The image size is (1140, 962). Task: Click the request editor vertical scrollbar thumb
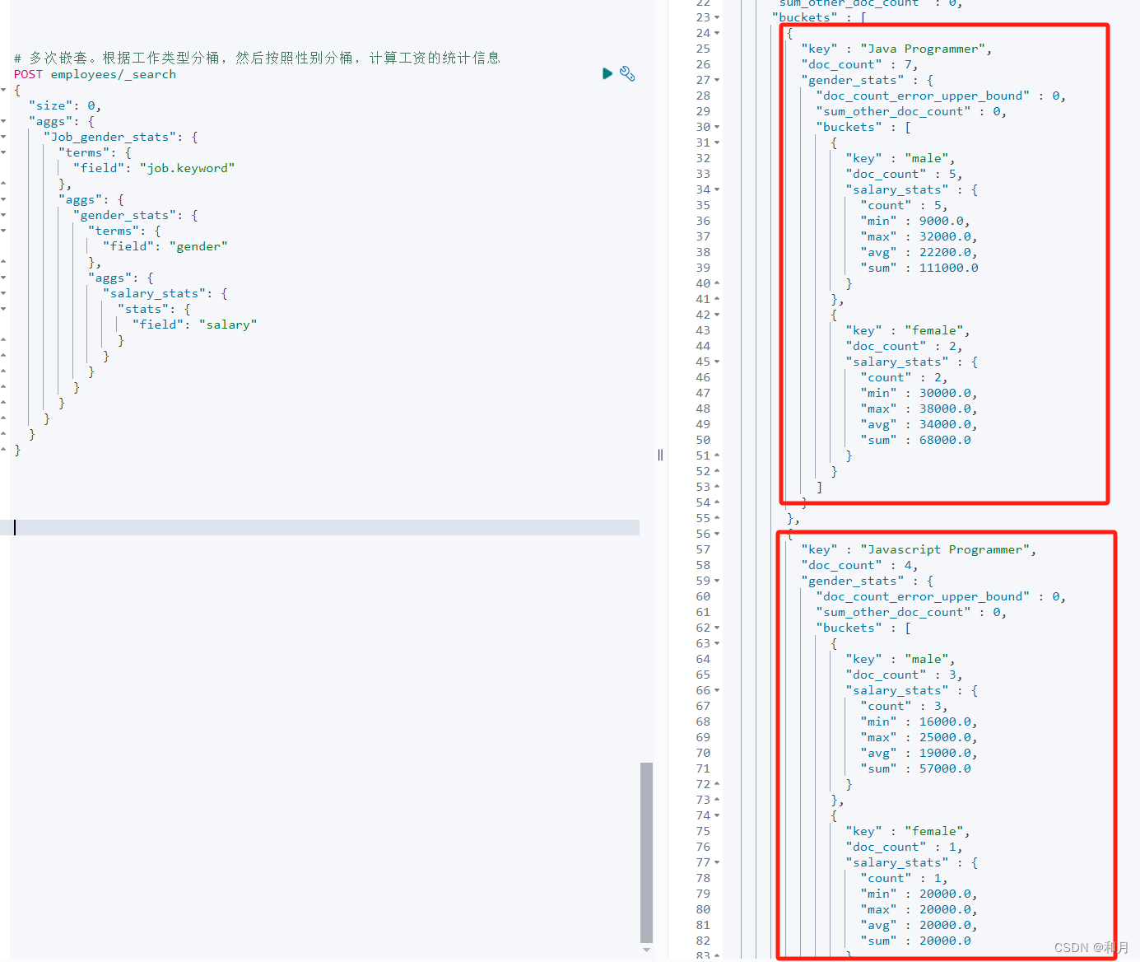click(646, 852)
